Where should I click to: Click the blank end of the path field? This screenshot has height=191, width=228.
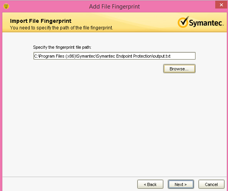coord(183,56)
